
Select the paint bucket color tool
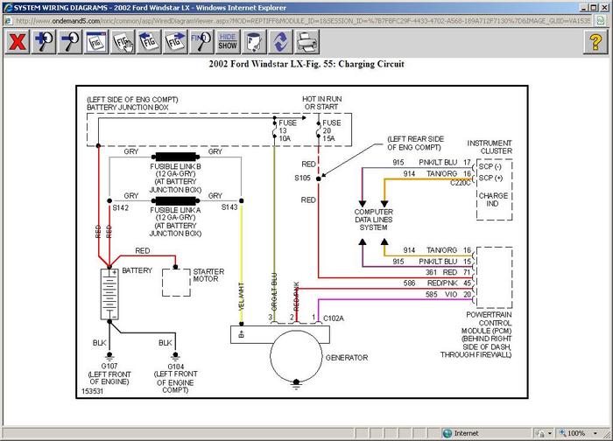pyautogui.click(x=254, y=41)
